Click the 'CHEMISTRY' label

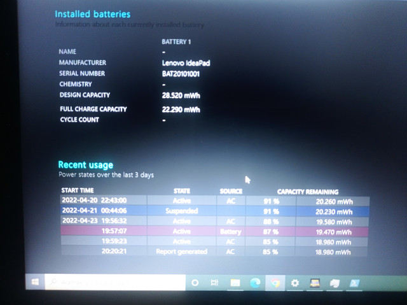tap(76, 84)
